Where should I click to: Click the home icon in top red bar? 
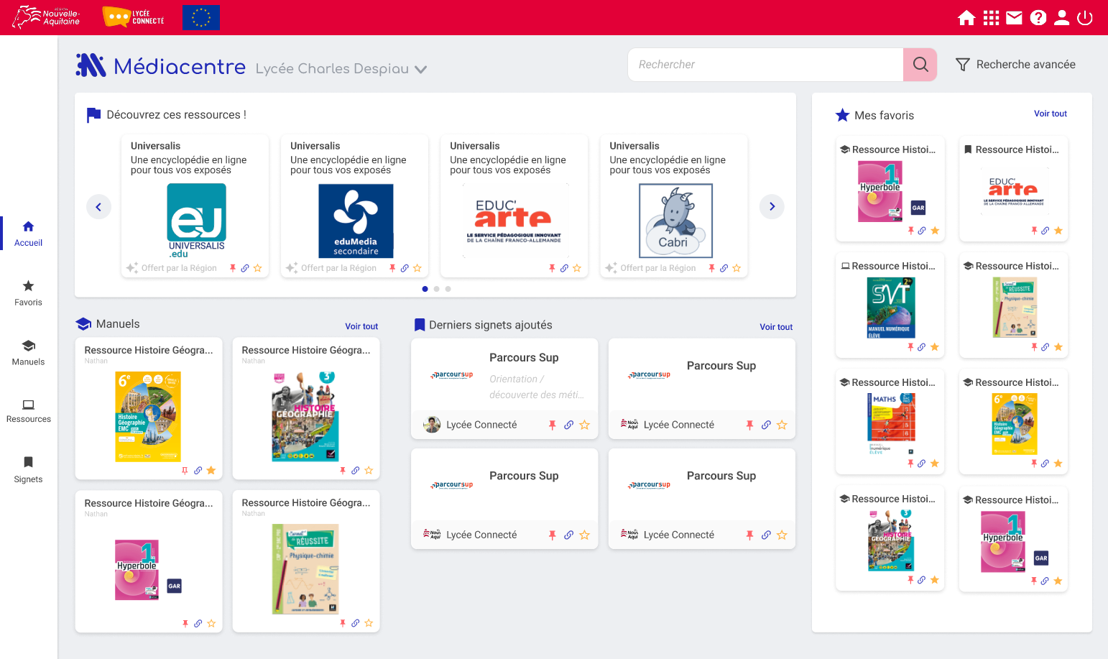pyautogui.click(x=966, y=18)
